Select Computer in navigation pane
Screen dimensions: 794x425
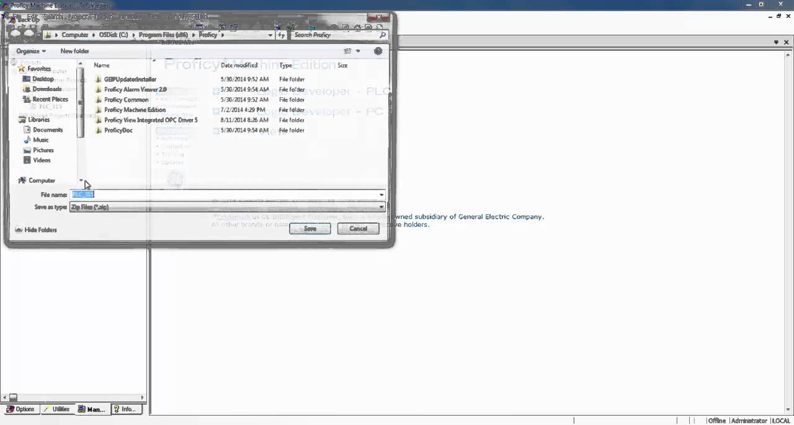[42, 181]
